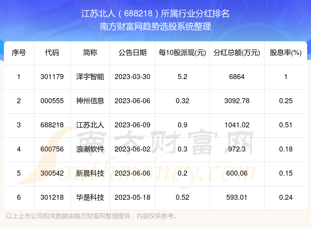Screen dimensions: 311x236
Task: Open the 浪潮软件 stock name
Action: [90, 149]
